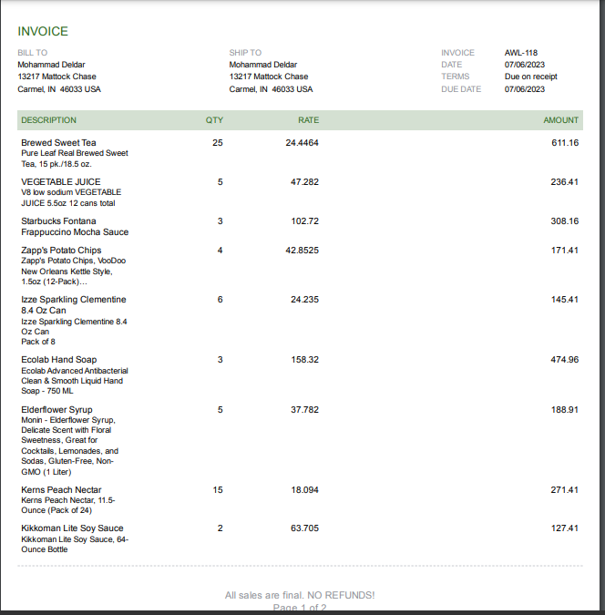Select the Brewed Sweet Tea item name

[58, 143]
